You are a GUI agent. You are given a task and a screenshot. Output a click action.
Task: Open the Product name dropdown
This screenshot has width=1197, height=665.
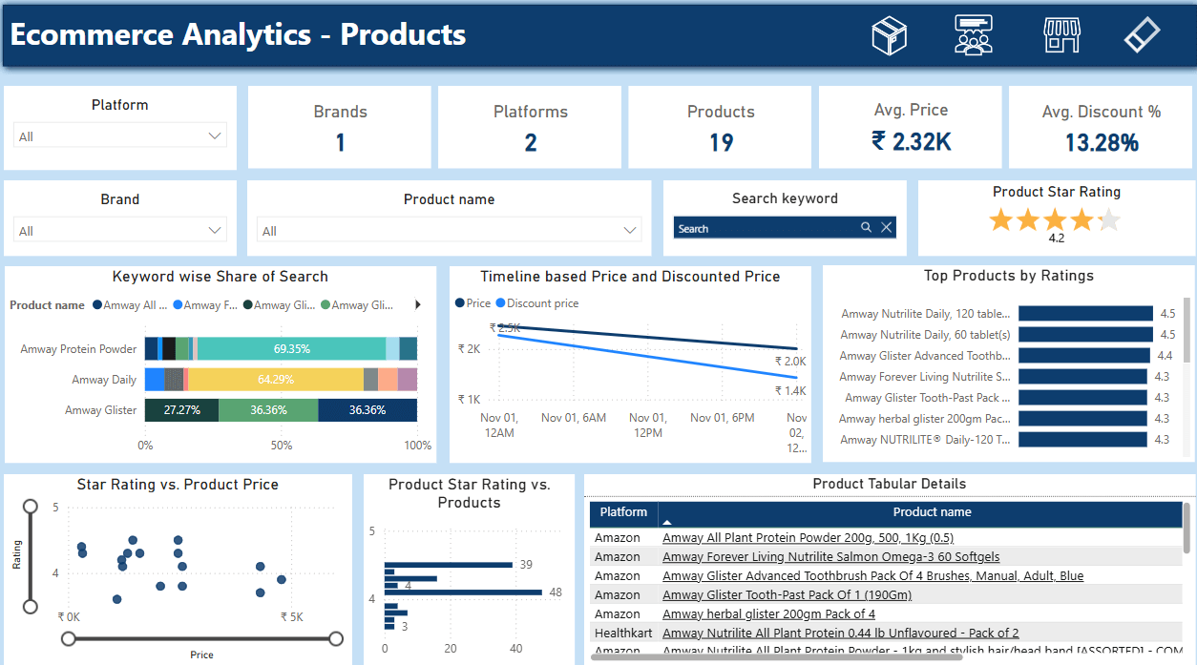[x=629, y=230]
